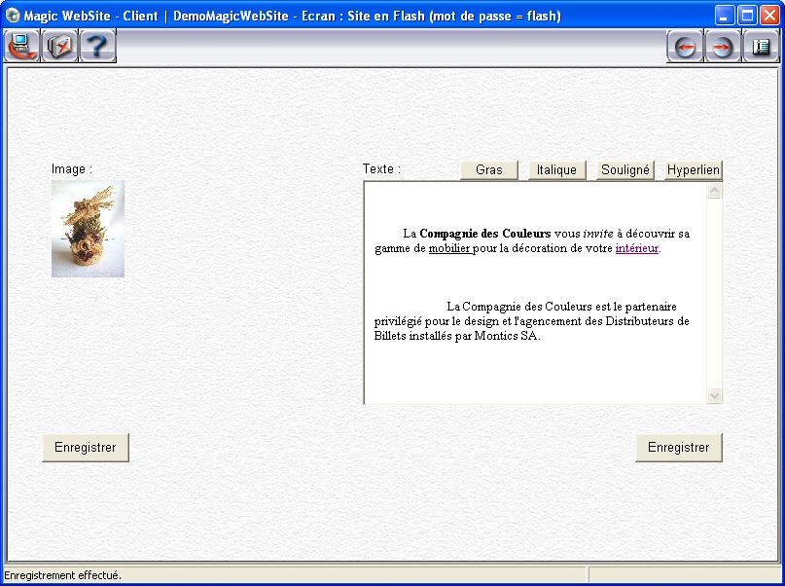This screenshot has width=785, height=586.
Task: Select the decorative figurine image thumbnail
Action: pos(88,229)
